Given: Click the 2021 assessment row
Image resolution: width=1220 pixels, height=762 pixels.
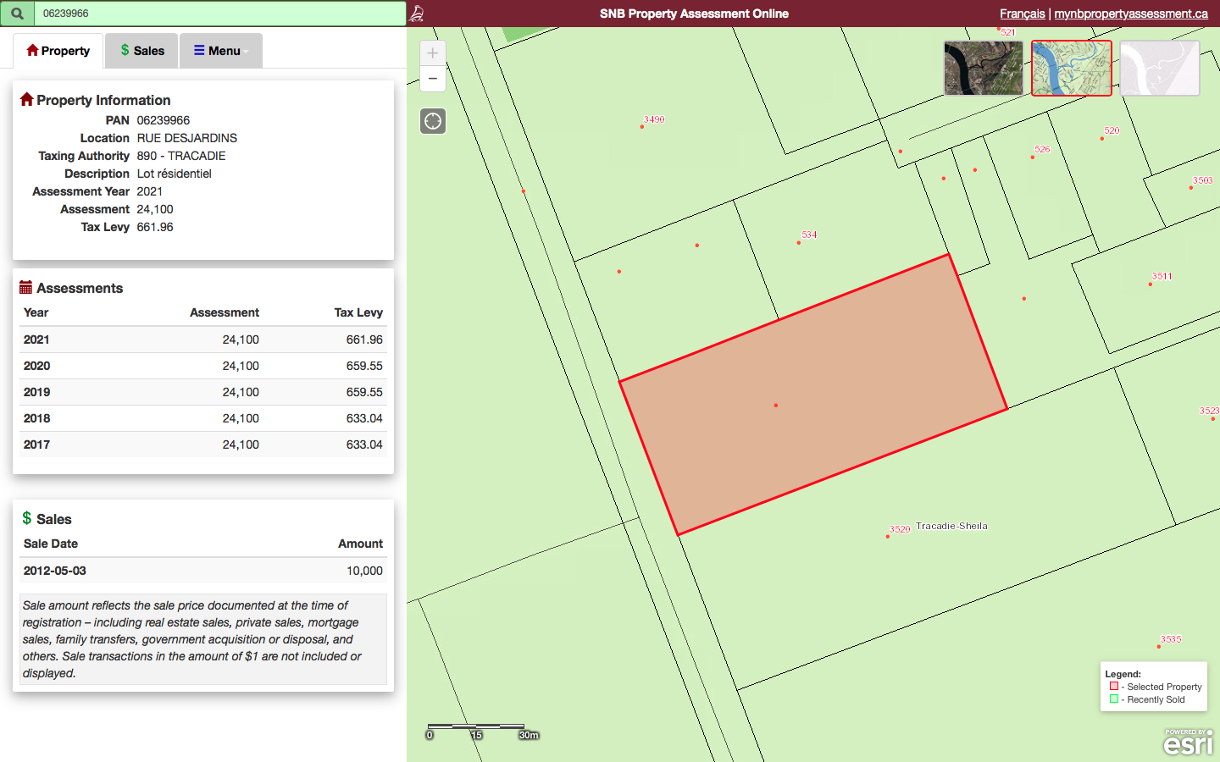Looking at the screenshot, I should coord(203,340).
